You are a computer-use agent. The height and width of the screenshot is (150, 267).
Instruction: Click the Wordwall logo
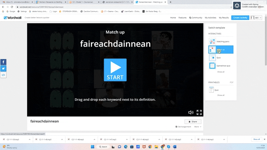pos(13,17)
